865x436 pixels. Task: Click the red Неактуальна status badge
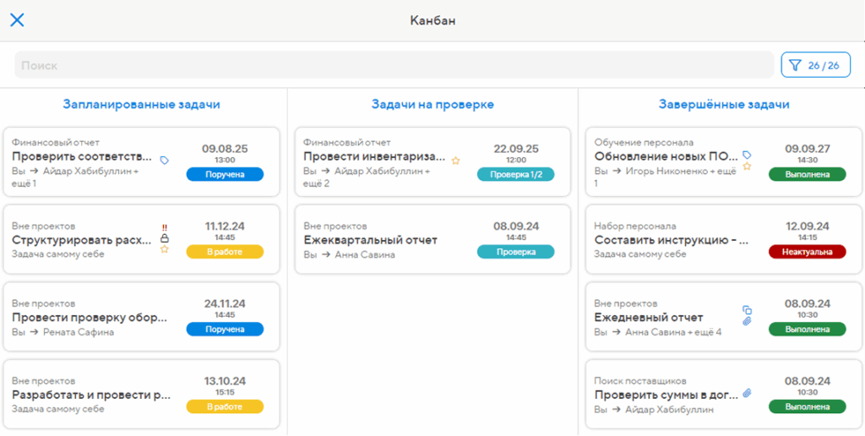[x=807, y=252]
